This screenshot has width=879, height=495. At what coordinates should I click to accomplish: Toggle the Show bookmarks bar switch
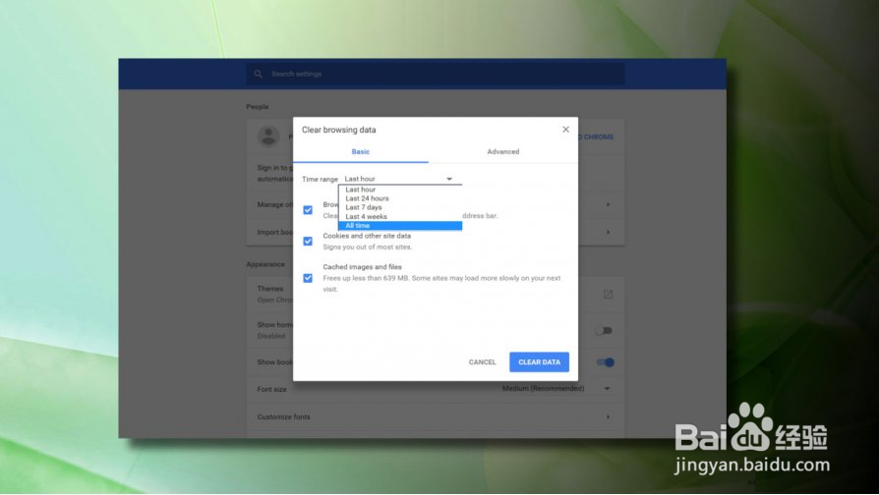coord(606,362)
